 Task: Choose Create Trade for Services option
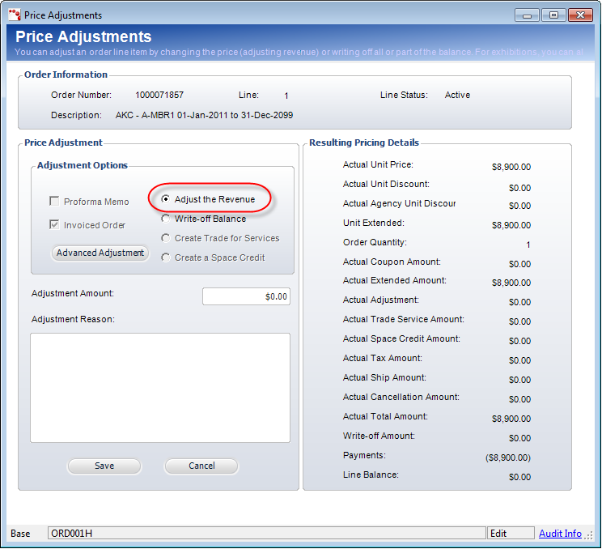(x=166, y=238)
